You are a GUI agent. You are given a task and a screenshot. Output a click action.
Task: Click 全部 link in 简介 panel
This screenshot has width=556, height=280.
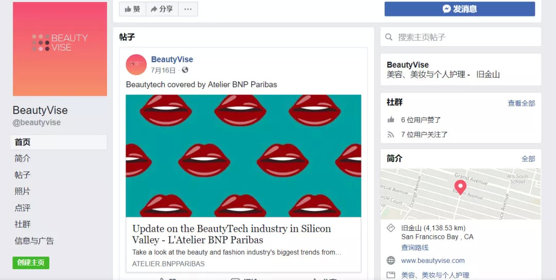tap(528, 159)
